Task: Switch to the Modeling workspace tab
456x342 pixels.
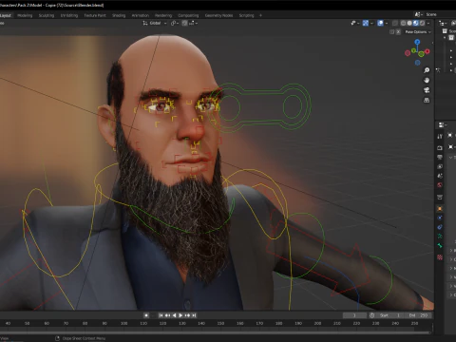Action: coord(25,15)
